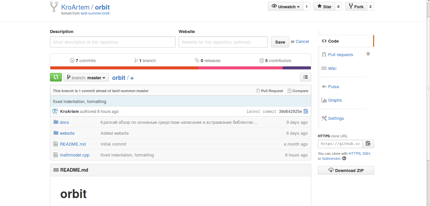The height and width of the screenshot is (206, 430).
Task: Click the Graphs icon in sidebar
Action: pos(324,100)
